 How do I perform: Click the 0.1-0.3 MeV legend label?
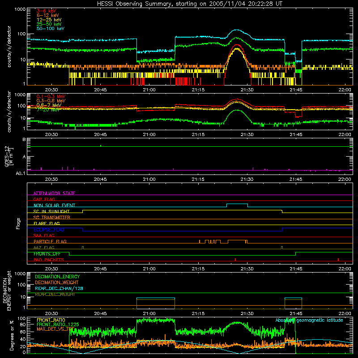point(51,96)
